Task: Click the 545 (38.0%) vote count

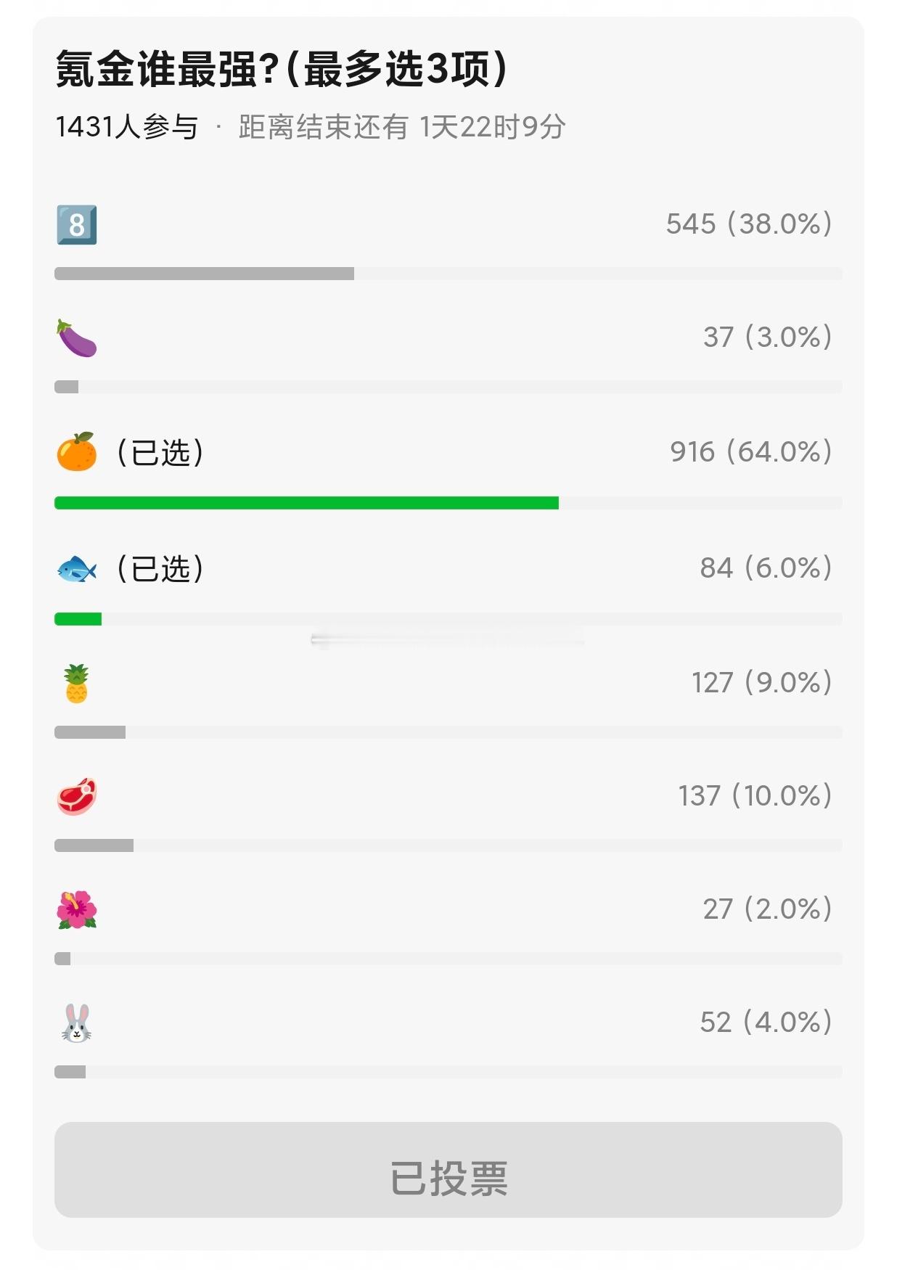Action: (749, 224)
